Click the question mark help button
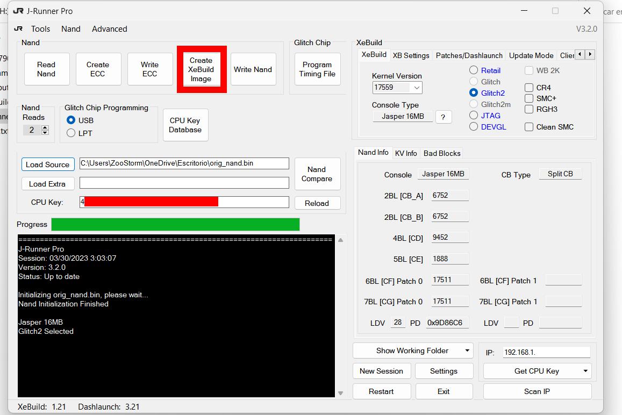Image resolution: width=622 pixels, height=415 pixels. (443, 117)
